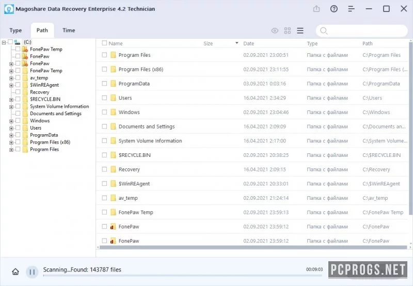Click the Windows folder icon in tree
The image size is (413, 286).
click(25, 121)
